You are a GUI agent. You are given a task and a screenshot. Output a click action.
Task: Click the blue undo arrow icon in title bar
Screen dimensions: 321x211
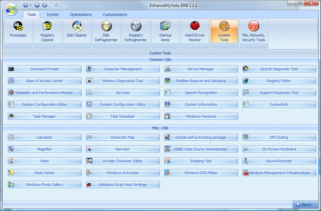37,5
